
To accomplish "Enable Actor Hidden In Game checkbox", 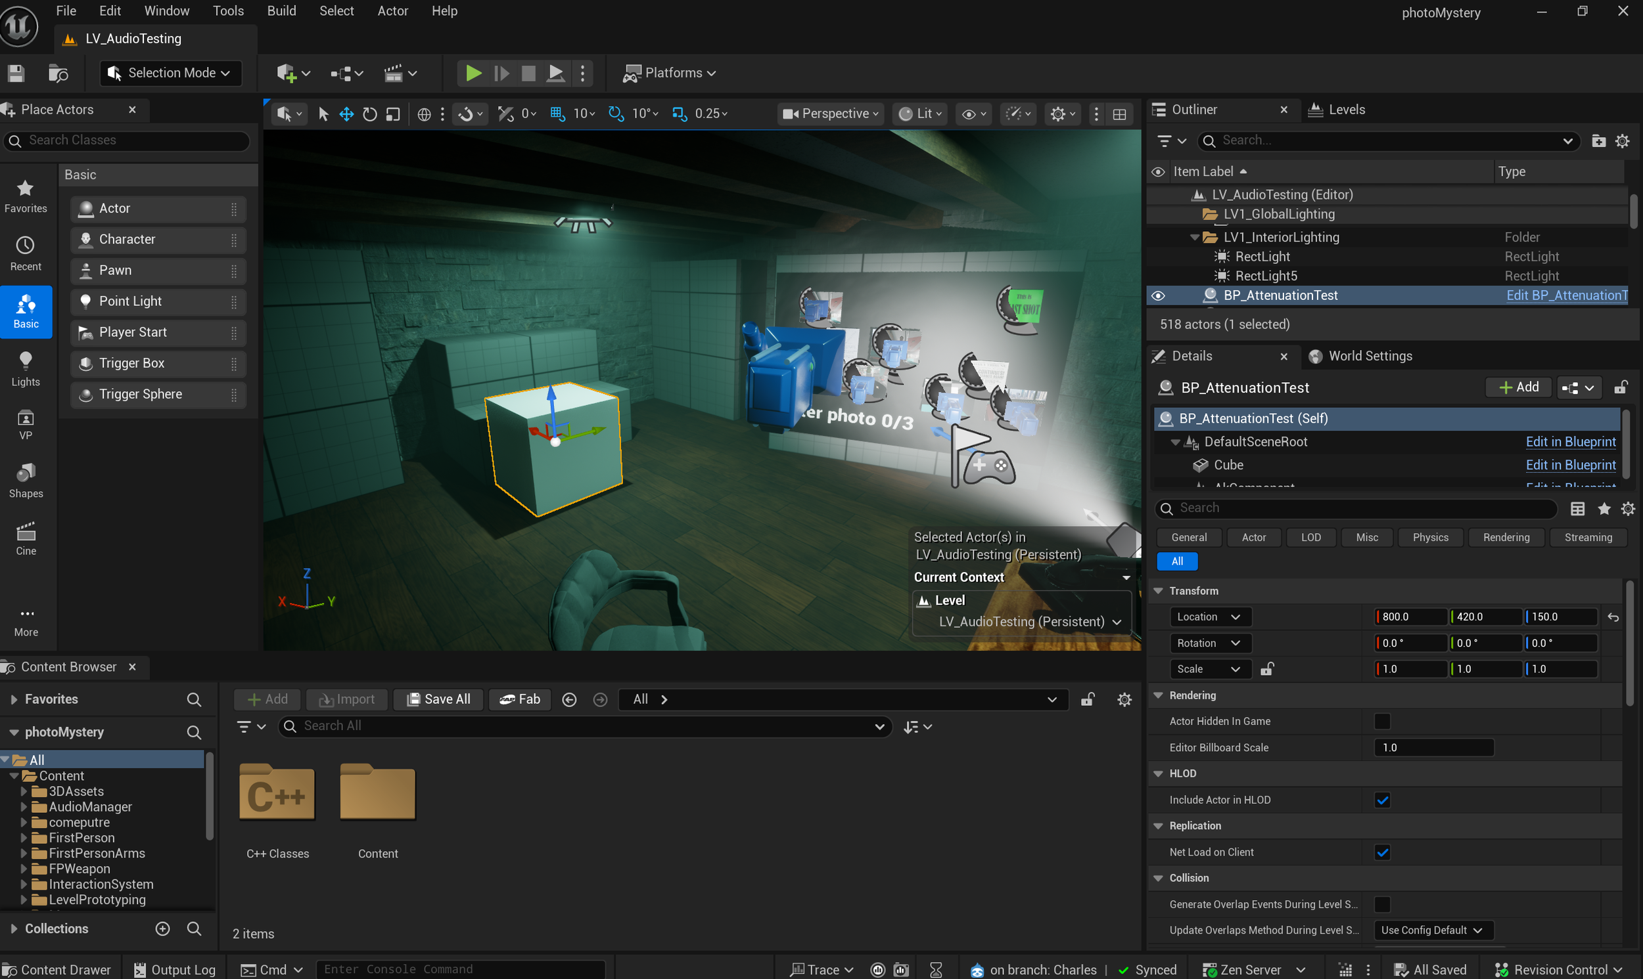I will pyautogui.click(x=1381, y=721).
